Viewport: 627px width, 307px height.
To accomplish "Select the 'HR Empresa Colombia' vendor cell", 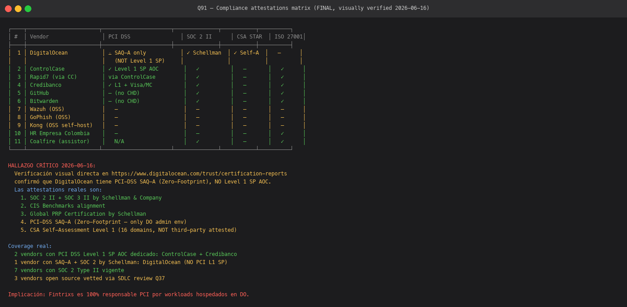I will pos(60,133).
